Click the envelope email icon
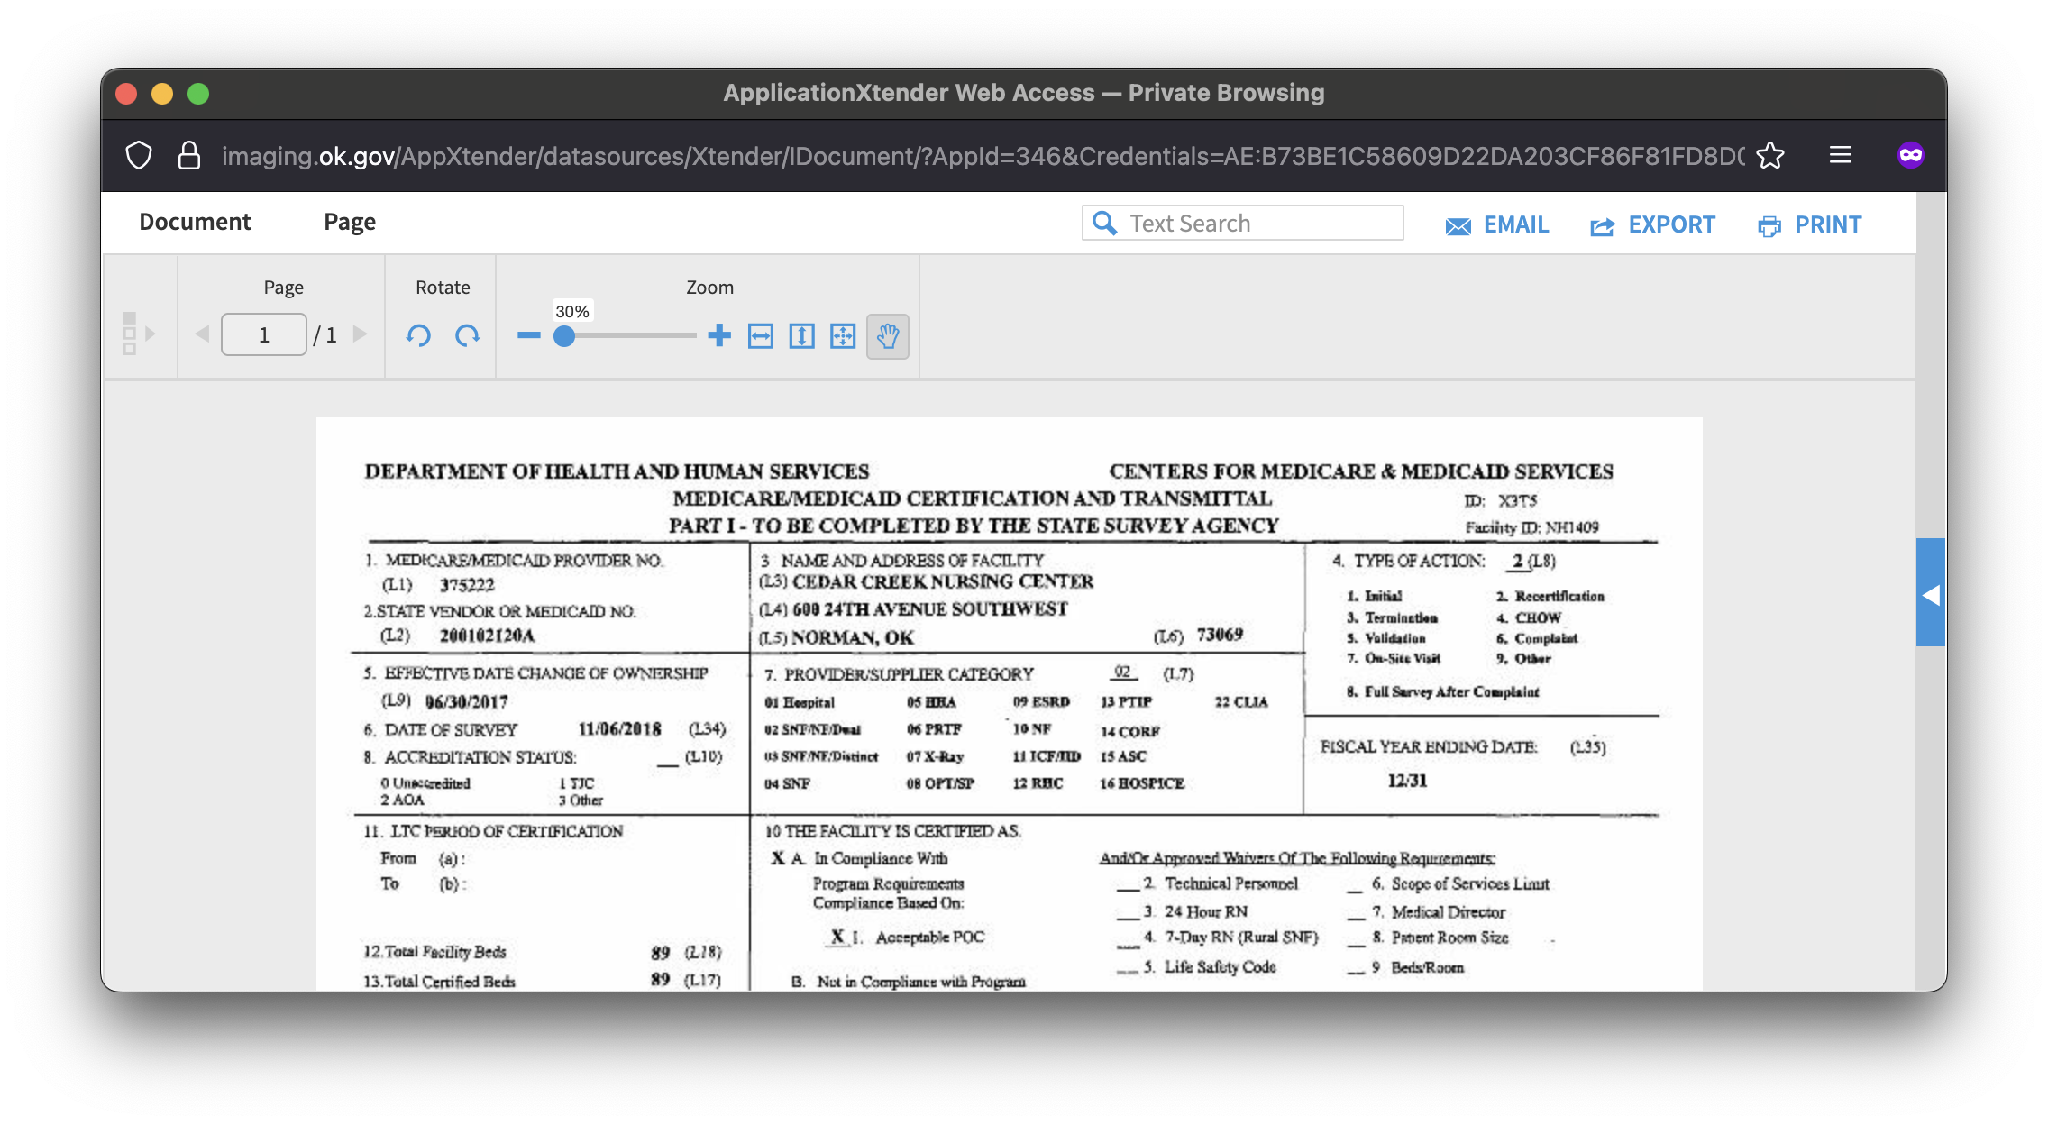Screen dimensions: 2048x1125 point(1458,226)
